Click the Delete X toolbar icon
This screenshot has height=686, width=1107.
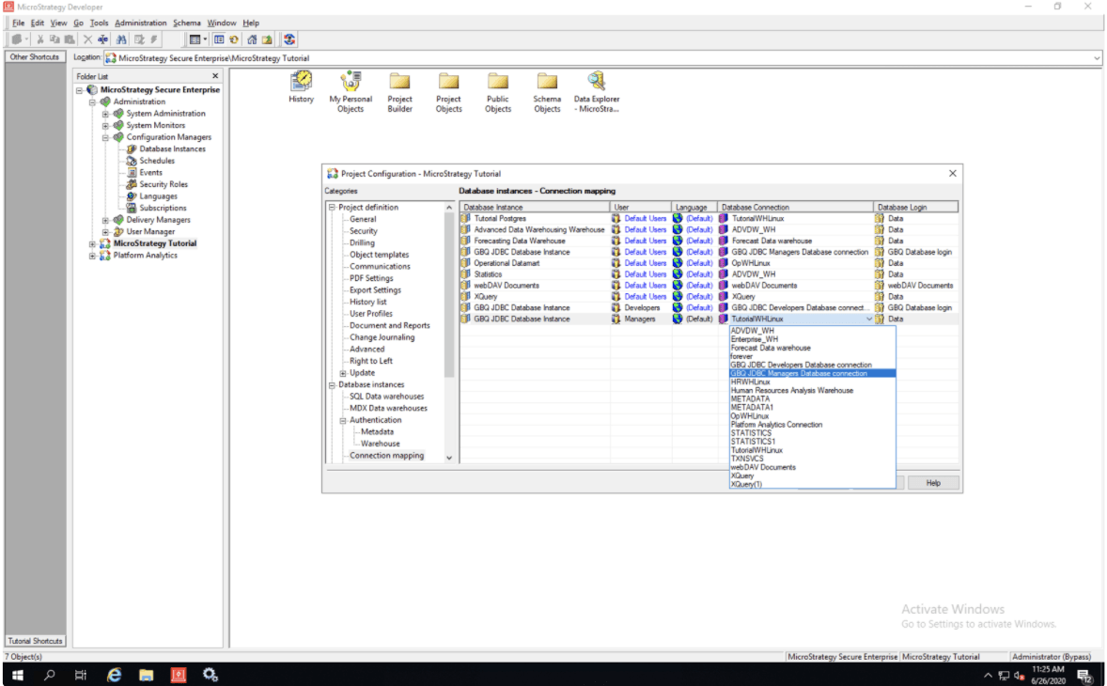coord(87,39)
